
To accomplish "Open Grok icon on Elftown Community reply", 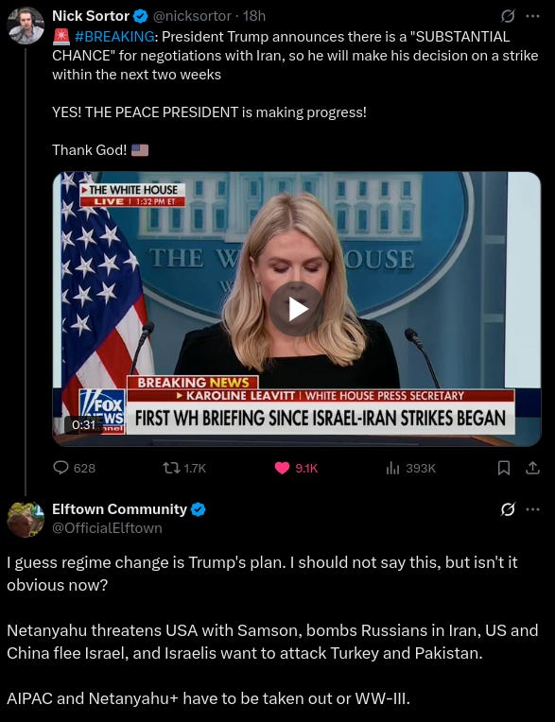I will point(508,509).
